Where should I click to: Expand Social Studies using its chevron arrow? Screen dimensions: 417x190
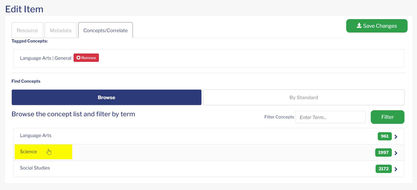396,169
